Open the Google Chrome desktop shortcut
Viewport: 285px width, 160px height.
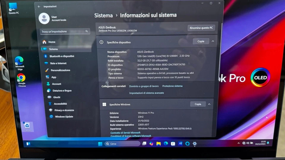coord(21,80)
